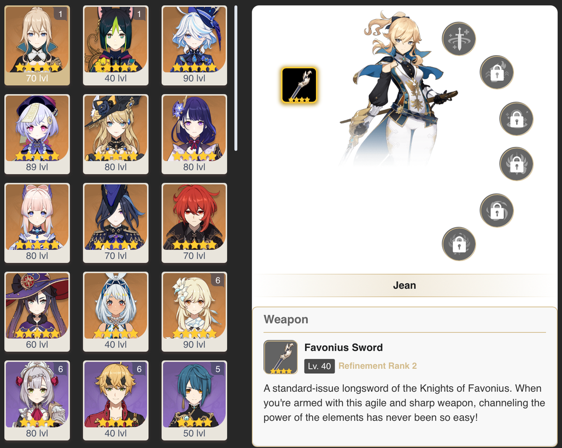Select the level 90 blonde character with flower
The image size is (562, 448).
194,311
